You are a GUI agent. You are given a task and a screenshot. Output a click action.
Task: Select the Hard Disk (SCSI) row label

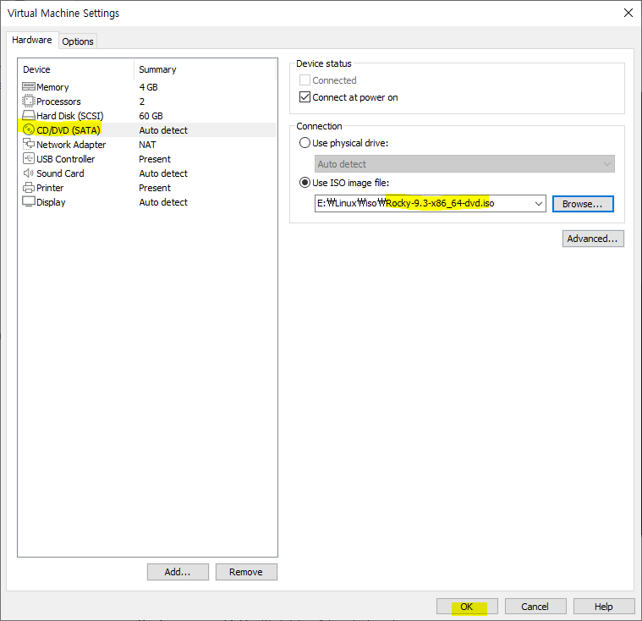[x=70, y=116]
